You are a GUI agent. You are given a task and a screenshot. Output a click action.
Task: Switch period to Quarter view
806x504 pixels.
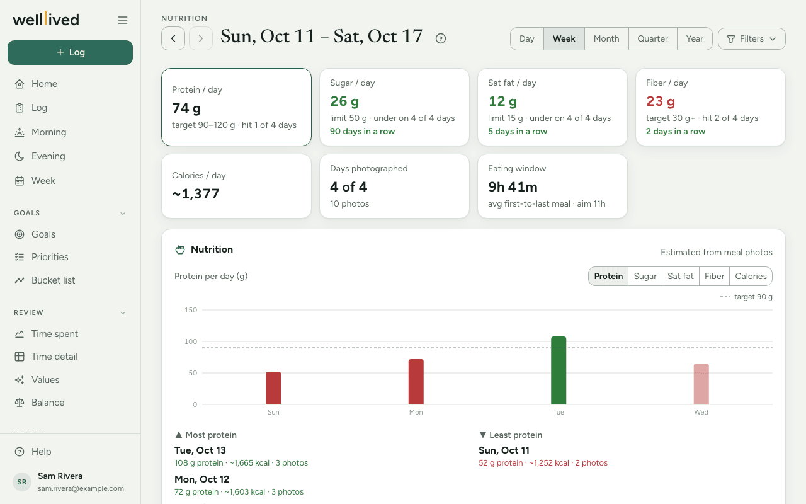pyautogui.click(x=653, y=38)
